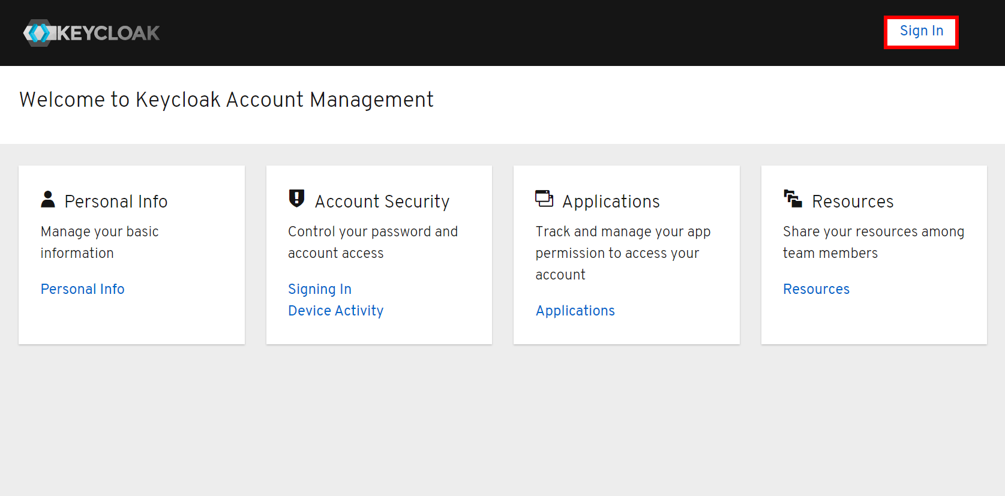
Task: Click the KEYCLOAK wordmark text in header
Action: pos(109,33)
